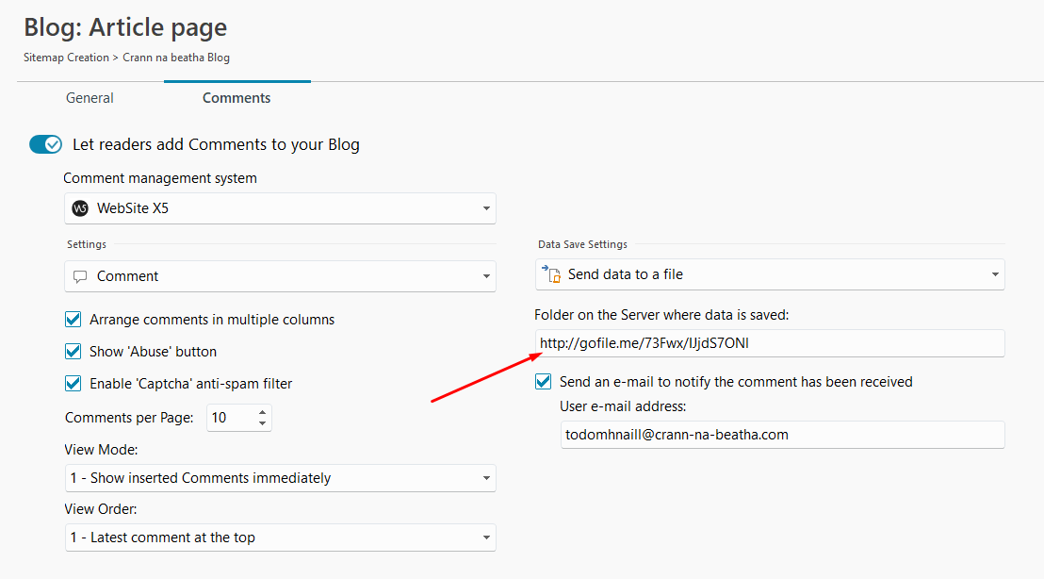Uncheck Enable 'Captcha' anti-spam filter
Viewport: 1044px width, 579px height.
(73, 384)
